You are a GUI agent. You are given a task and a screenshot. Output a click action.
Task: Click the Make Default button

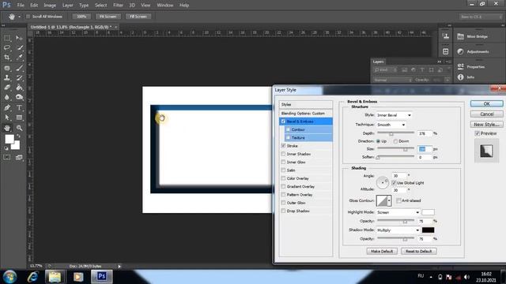[x=382, y=251]
